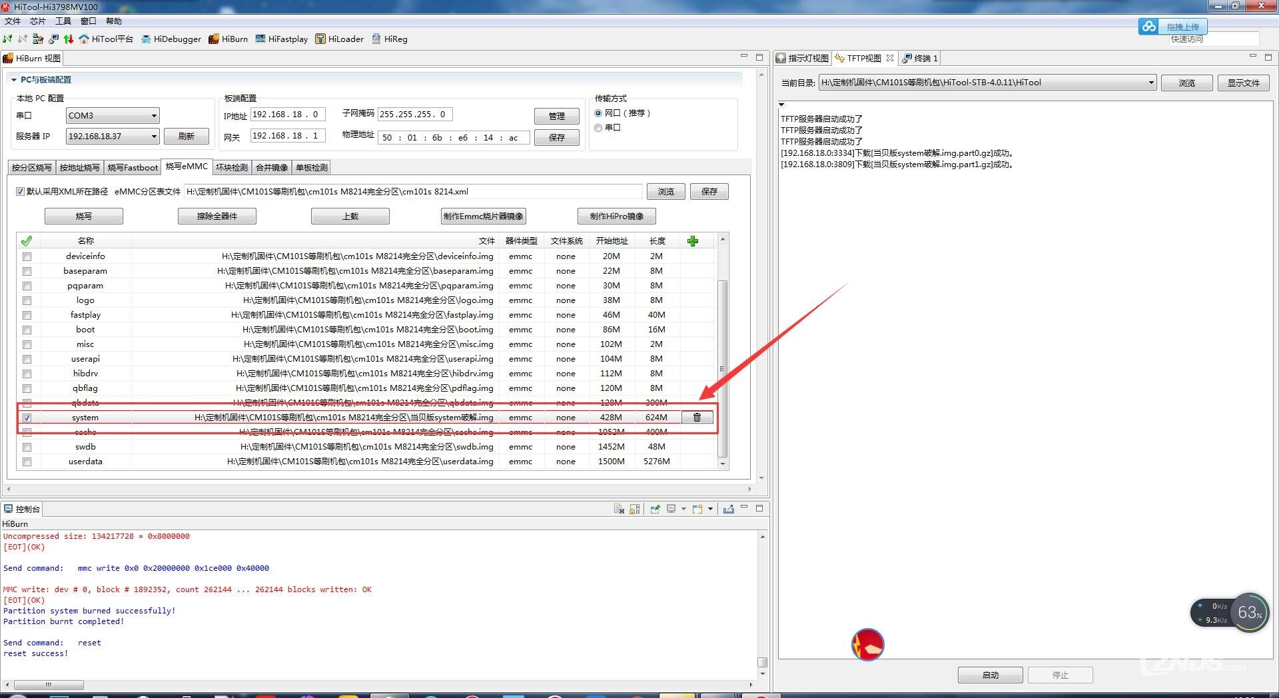Click the green-red transfer arrows icon
The width and height of the screenshot is (1279, 698).
[68, 39]
